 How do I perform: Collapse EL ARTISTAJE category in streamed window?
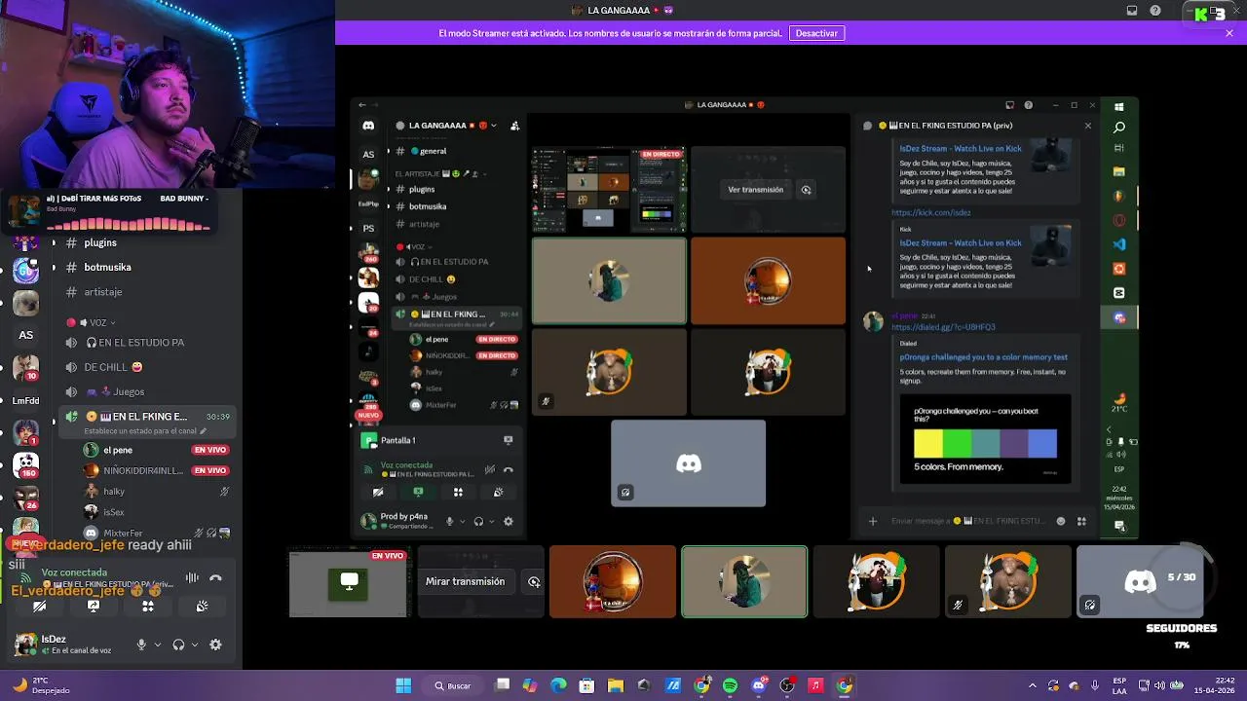point(437,173)
